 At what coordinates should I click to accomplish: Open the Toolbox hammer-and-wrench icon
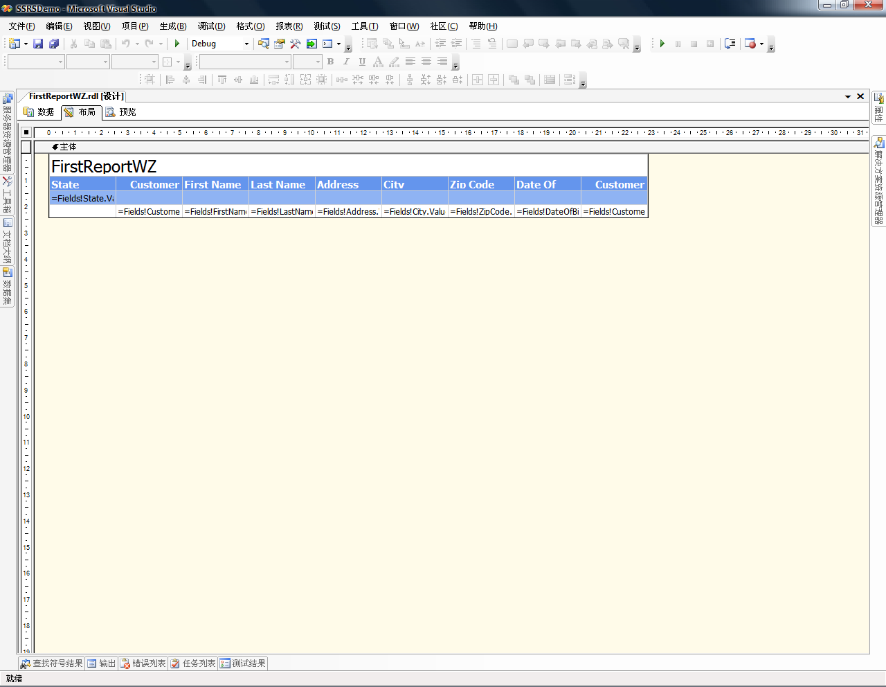pos(296,44)
